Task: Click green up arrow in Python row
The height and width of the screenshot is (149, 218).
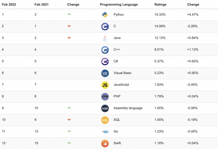Action: [69, 14]
